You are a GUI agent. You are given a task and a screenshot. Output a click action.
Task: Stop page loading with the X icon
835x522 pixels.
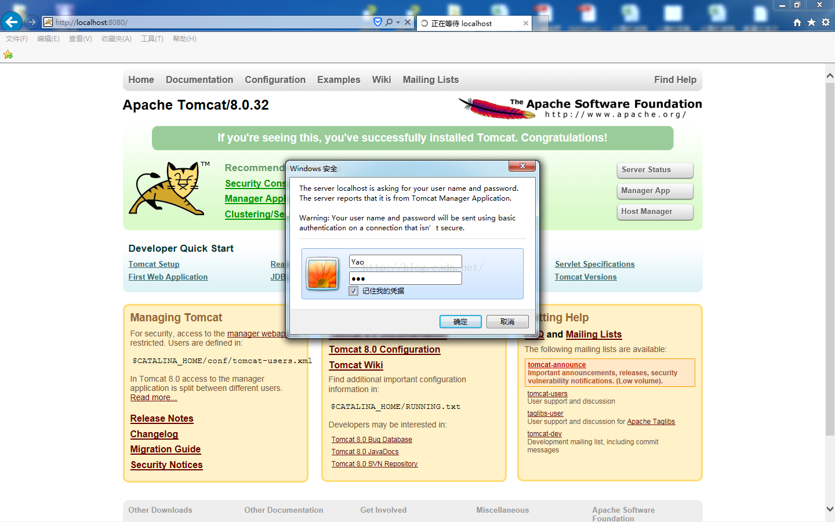[408, 22]
